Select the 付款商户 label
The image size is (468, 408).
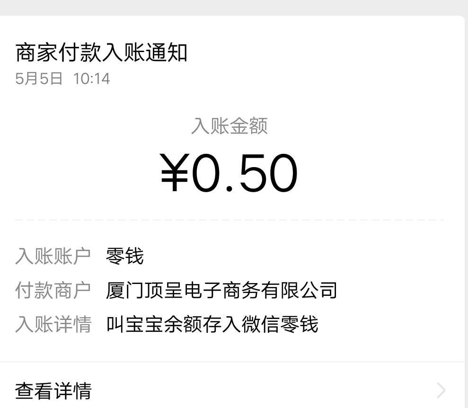(x=53, y=290)
